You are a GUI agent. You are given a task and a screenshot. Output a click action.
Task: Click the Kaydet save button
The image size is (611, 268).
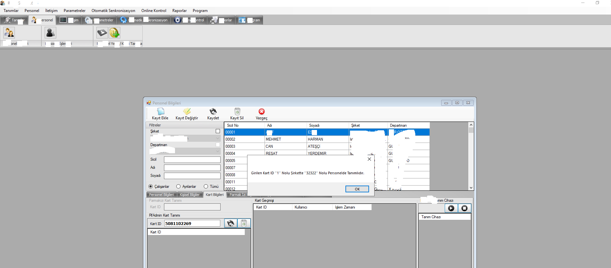point(213,114)
